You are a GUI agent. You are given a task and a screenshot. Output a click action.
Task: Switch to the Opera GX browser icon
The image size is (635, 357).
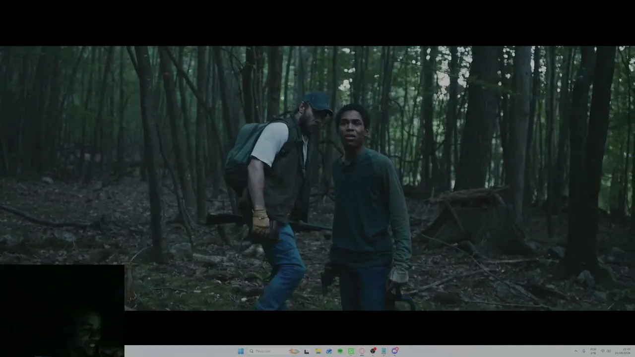tap(362, 351)
